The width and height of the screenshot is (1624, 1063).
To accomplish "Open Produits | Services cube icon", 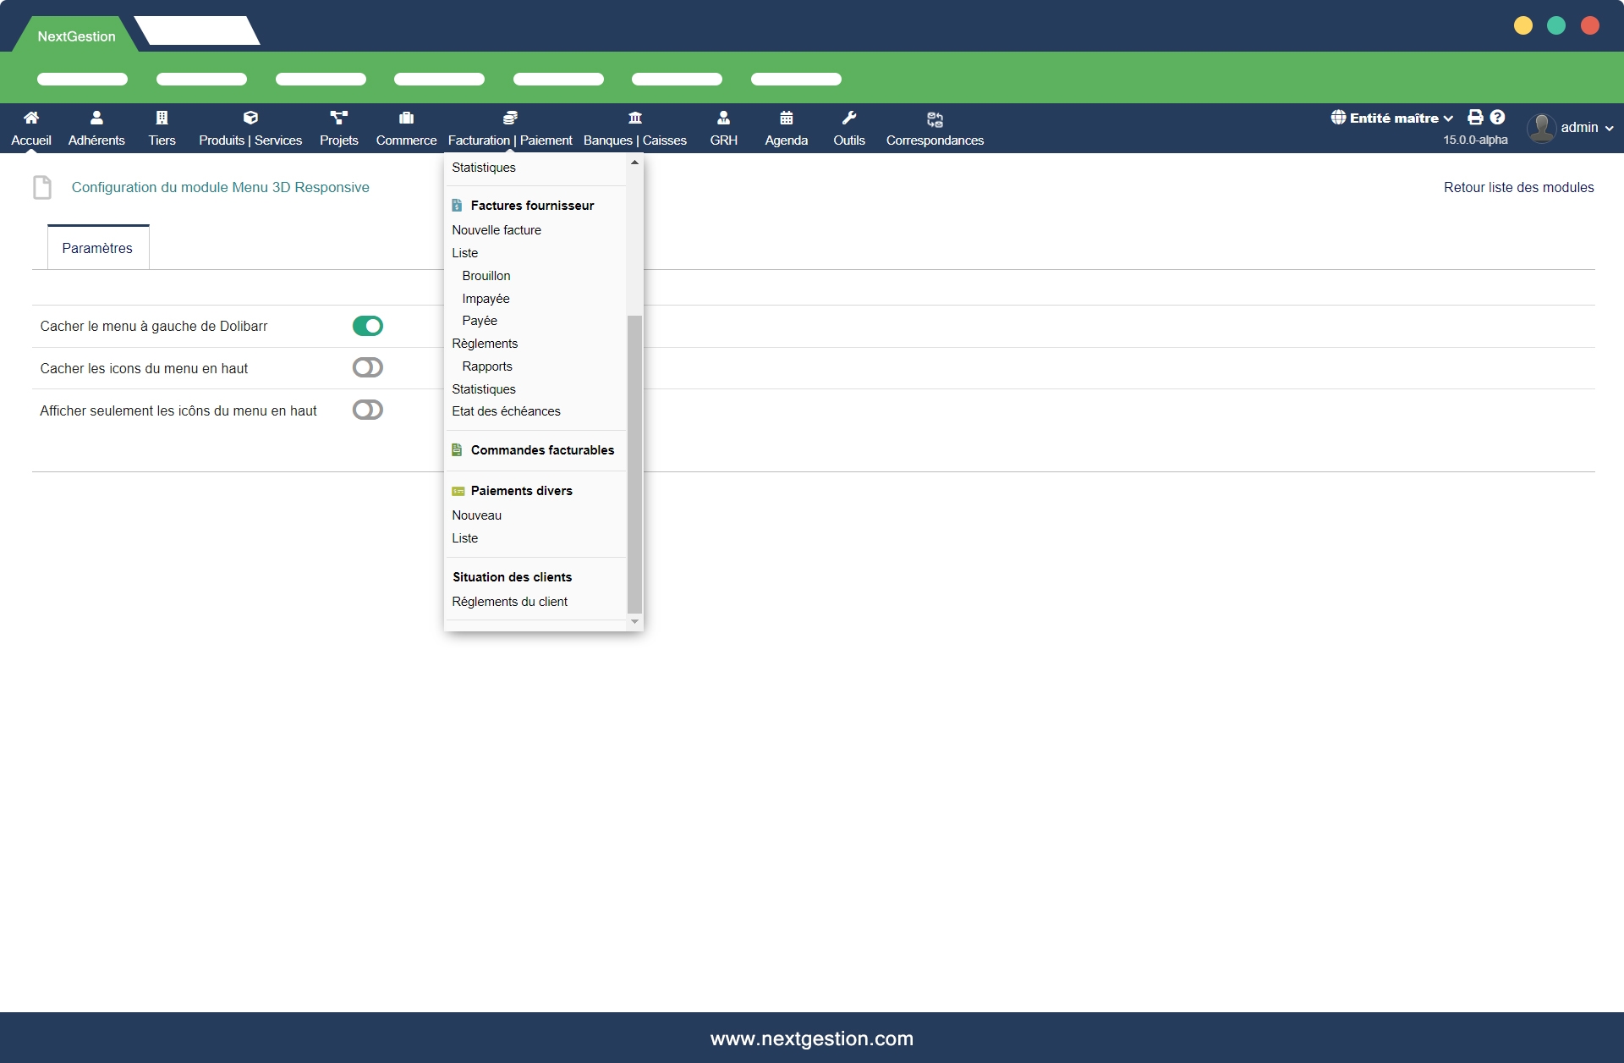I will tap(250, 118).
